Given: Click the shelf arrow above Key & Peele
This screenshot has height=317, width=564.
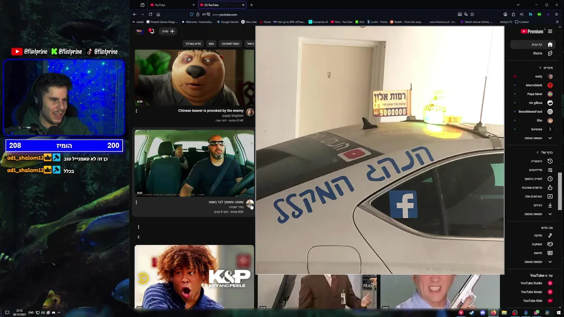Looking at the screenshot, I should click(x=138, y=237).
